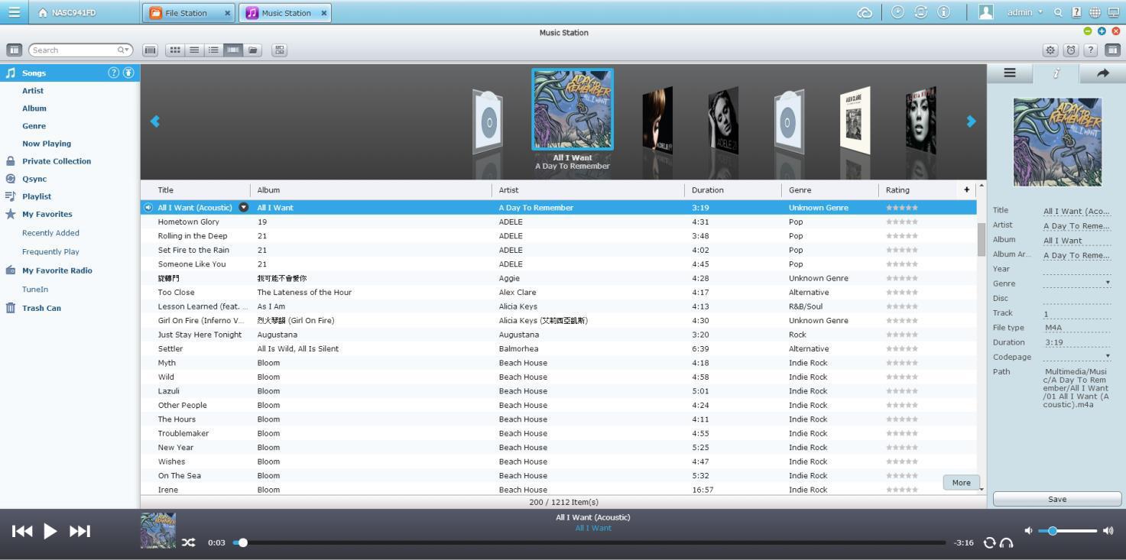Open the QTS main menu hamburger
Screen dimensions: 1126x560
tap(14, 12)
